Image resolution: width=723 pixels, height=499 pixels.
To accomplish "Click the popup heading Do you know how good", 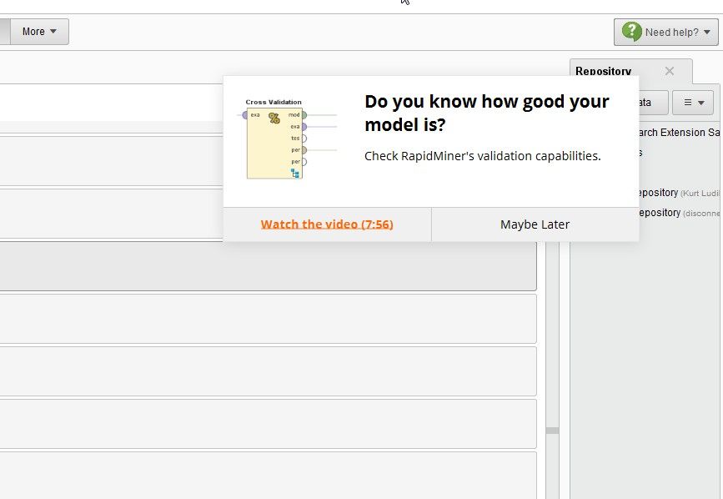I will pos(487,113).
